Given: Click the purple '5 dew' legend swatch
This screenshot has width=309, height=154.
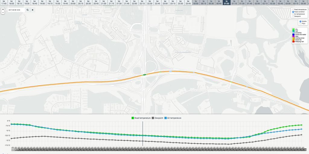Looking at the screenshot, I should click(x=293, y=36).
